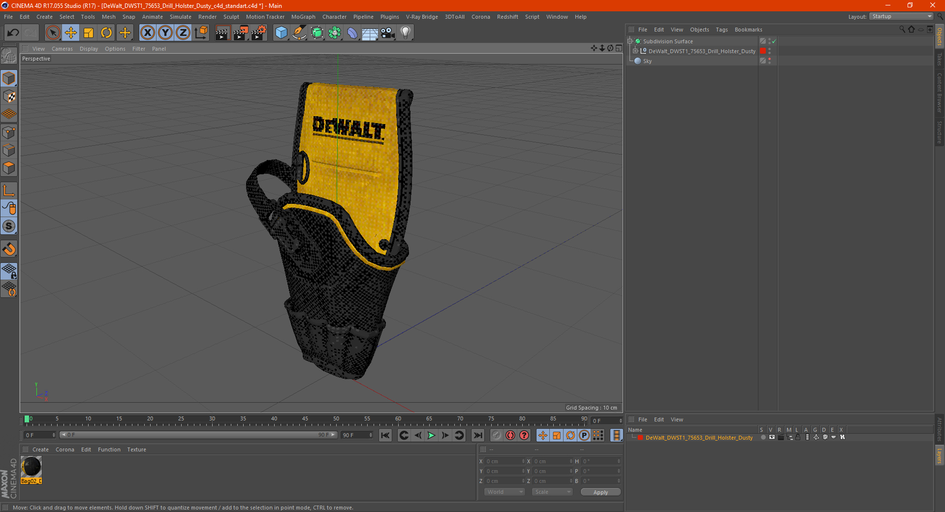Click the end frame 90 F stepper
This screenshot has width=945, height=512.
pos(371,435)
